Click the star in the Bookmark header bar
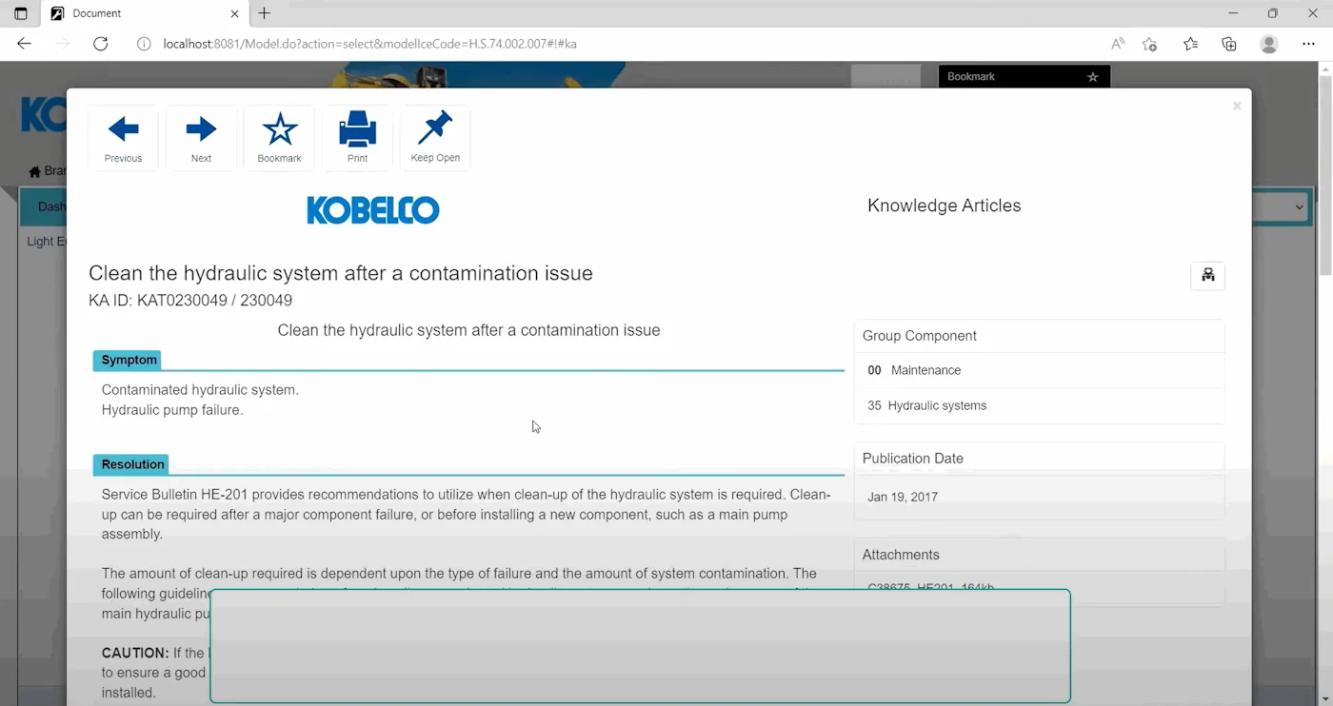Viewport: 1333px width, 706px height. pos(1092,77)
